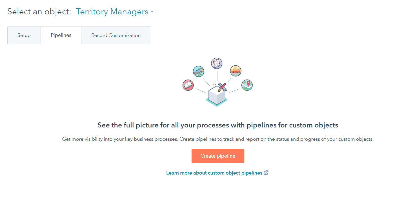Click the delivery truck circle icon

[x=235, y=71]
